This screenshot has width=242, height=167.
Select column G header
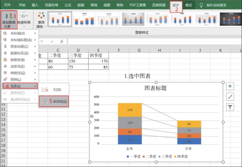pos(139,50)
